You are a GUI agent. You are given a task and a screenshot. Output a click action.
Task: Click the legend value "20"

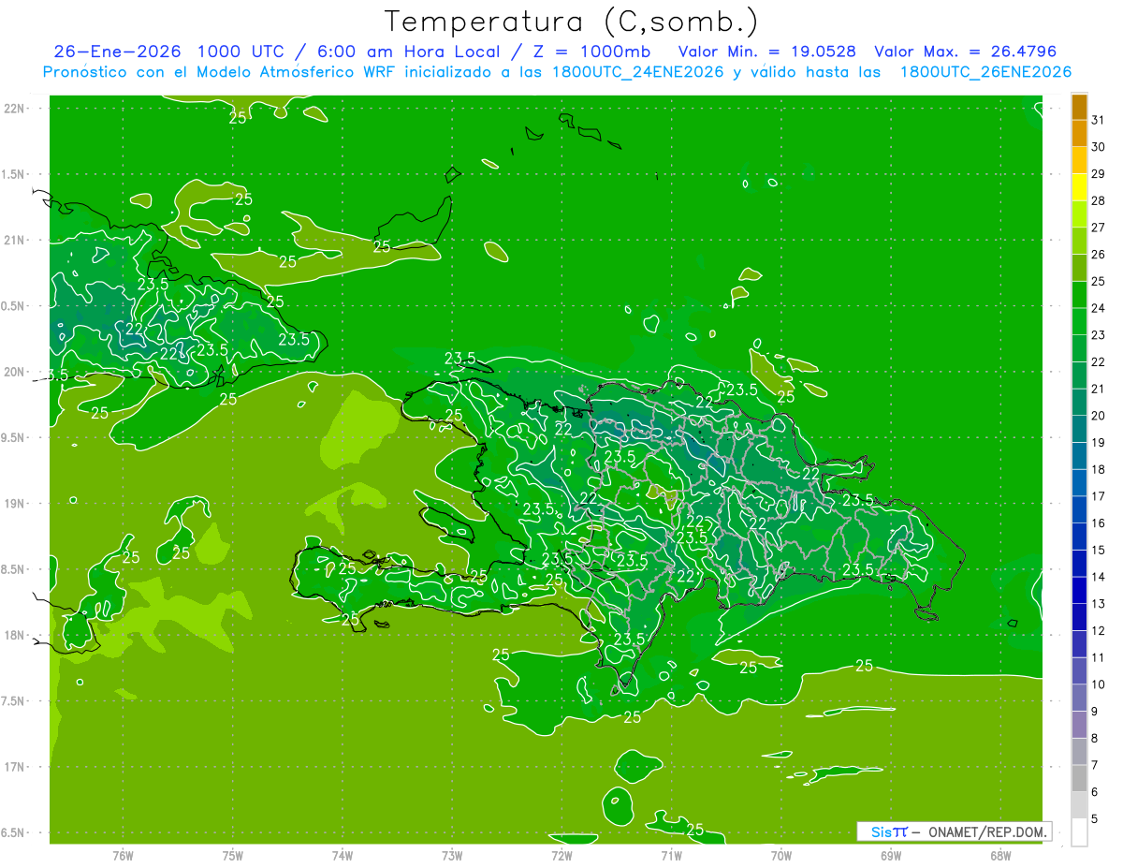click(x=1098, y=416)
